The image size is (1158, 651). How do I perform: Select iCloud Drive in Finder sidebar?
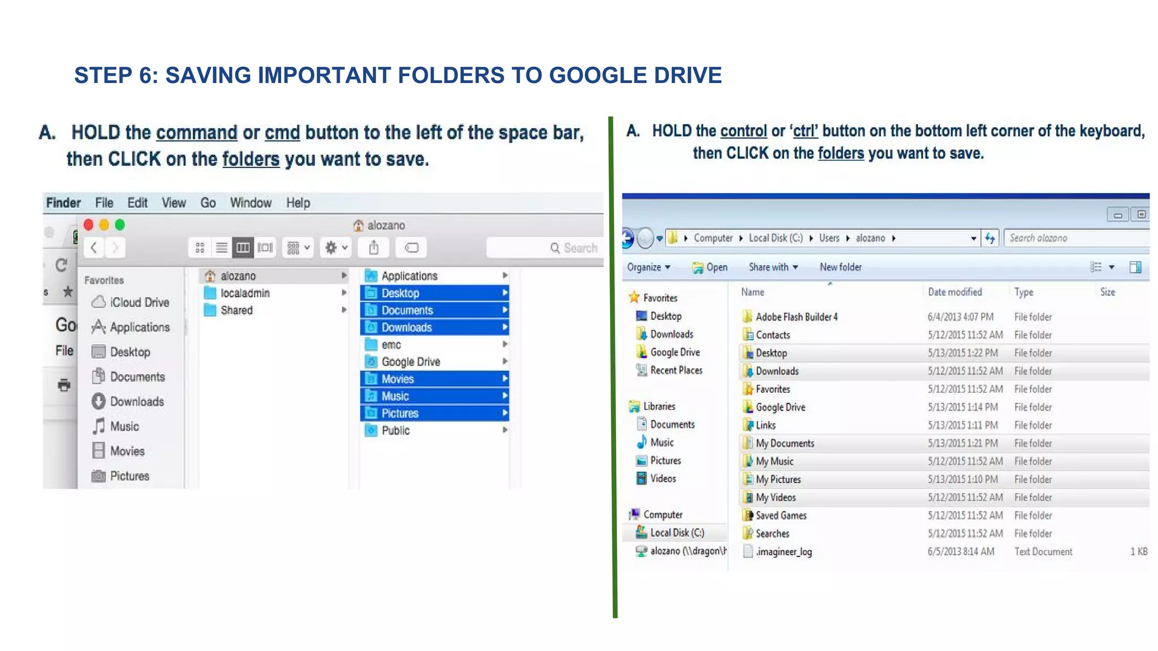click(131, 302)
